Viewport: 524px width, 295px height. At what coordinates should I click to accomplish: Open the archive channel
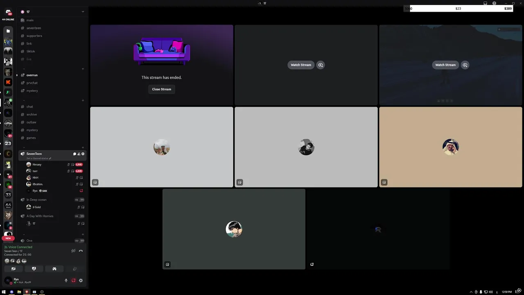(53, 114)
